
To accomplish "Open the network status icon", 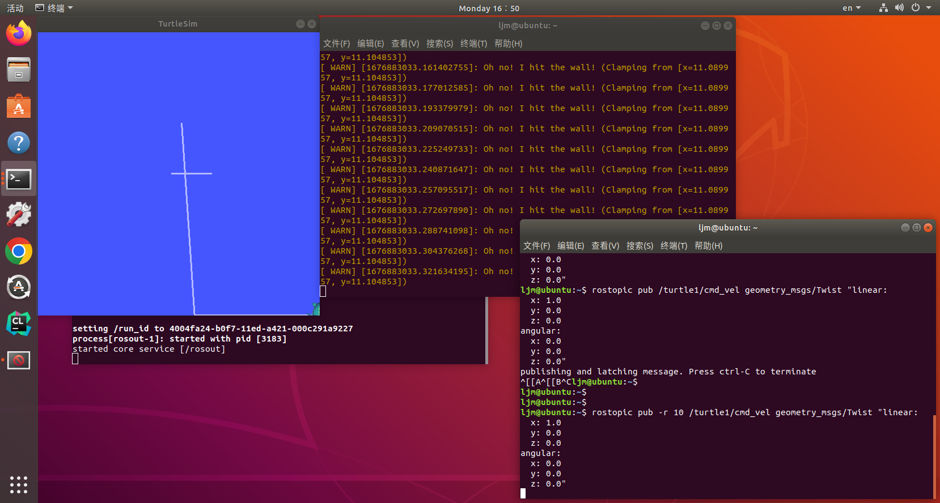I will tap(883, 8).
